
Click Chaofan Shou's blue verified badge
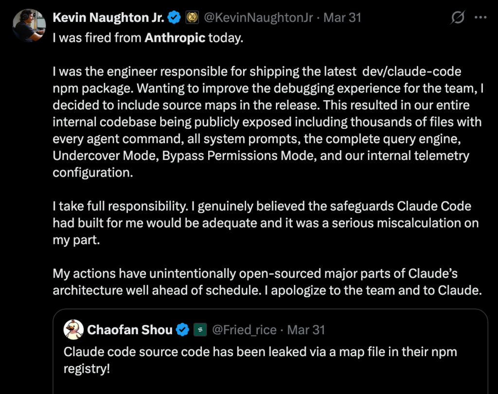[x=182, y=330]
